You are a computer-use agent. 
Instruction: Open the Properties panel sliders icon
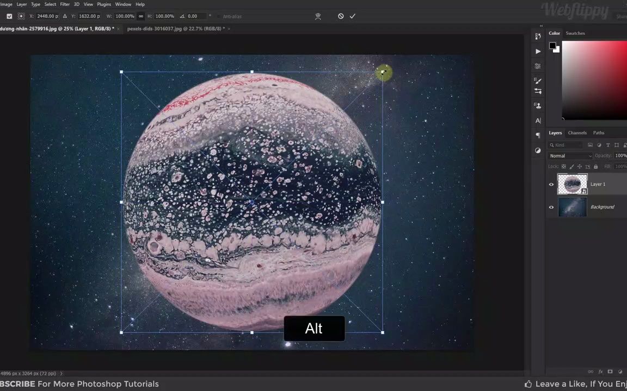(538, 66)
